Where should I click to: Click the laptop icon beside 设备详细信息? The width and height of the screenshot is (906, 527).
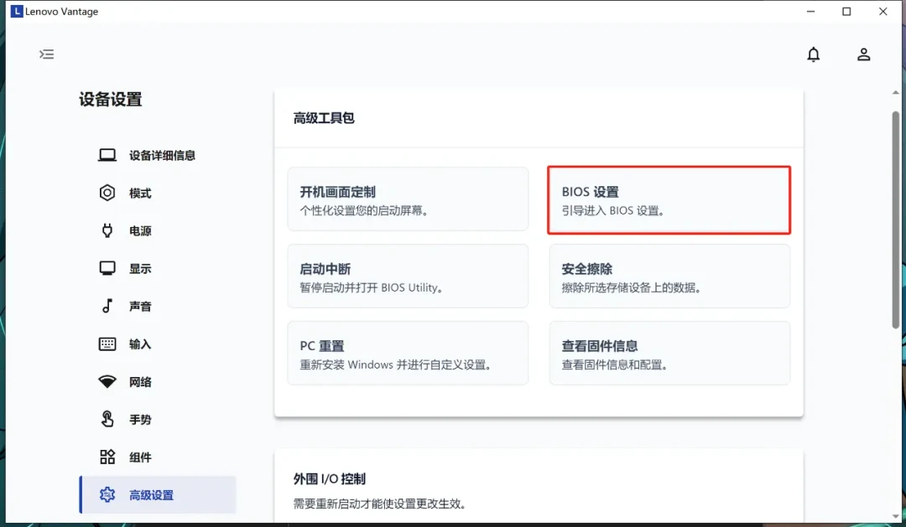[107, 155]
